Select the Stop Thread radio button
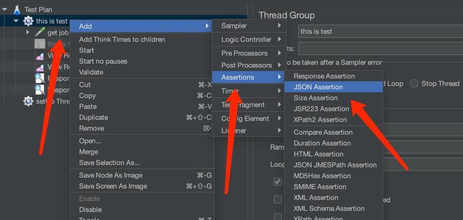This screenshot has width=463, height=220. (414, 84)
